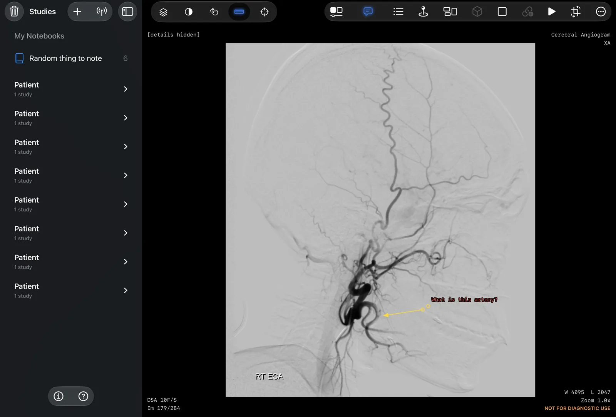616x417 pixels.
Task: Click the question mark help button
Action: pos(83,396)
